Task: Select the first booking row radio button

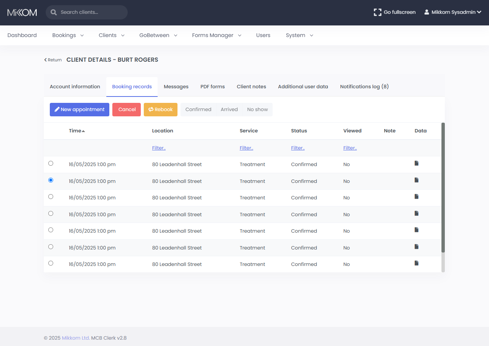Action: 51,163
